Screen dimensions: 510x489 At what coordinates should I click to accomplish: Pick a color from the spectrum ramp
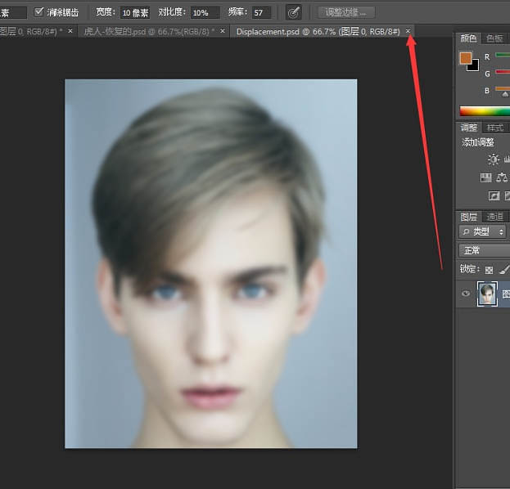pos(485,111)
